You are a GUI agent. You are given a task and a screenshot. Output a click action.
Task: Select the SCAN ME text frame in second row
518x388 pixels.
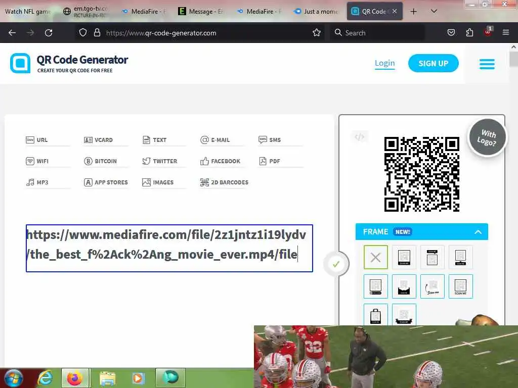pos(460,286)
